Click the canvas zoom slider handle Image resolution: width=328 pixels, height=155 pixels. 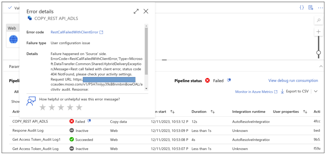click(x=318, y=53)
